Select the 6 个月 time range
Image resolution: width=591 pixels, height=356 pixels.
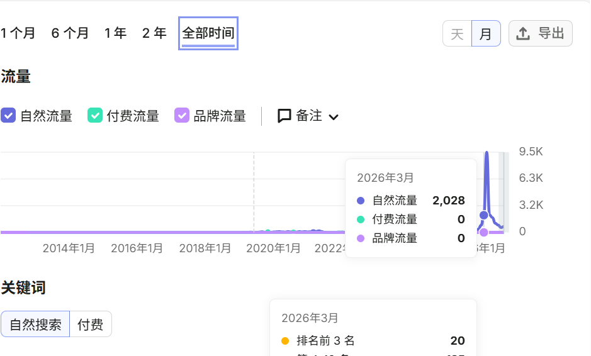tap(70, 33)
